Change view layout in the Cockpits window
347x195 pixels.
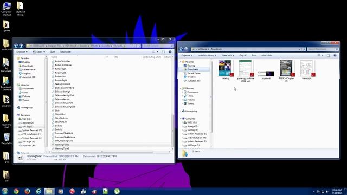tap(153, 52)
